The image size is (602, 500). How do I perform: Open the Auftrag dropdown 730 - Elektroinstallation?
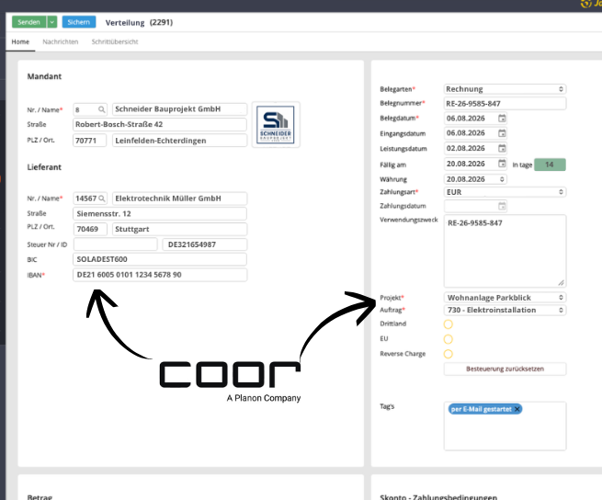(505, 310)
